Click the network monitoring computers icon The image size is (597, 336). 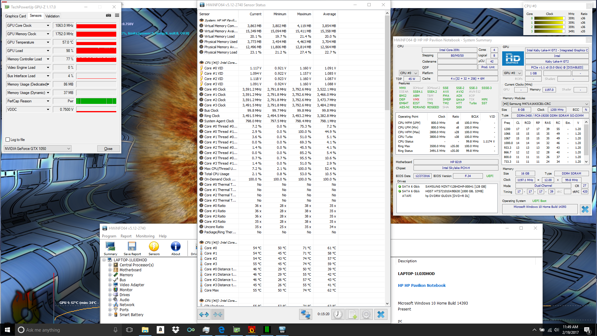pos(305,315)
